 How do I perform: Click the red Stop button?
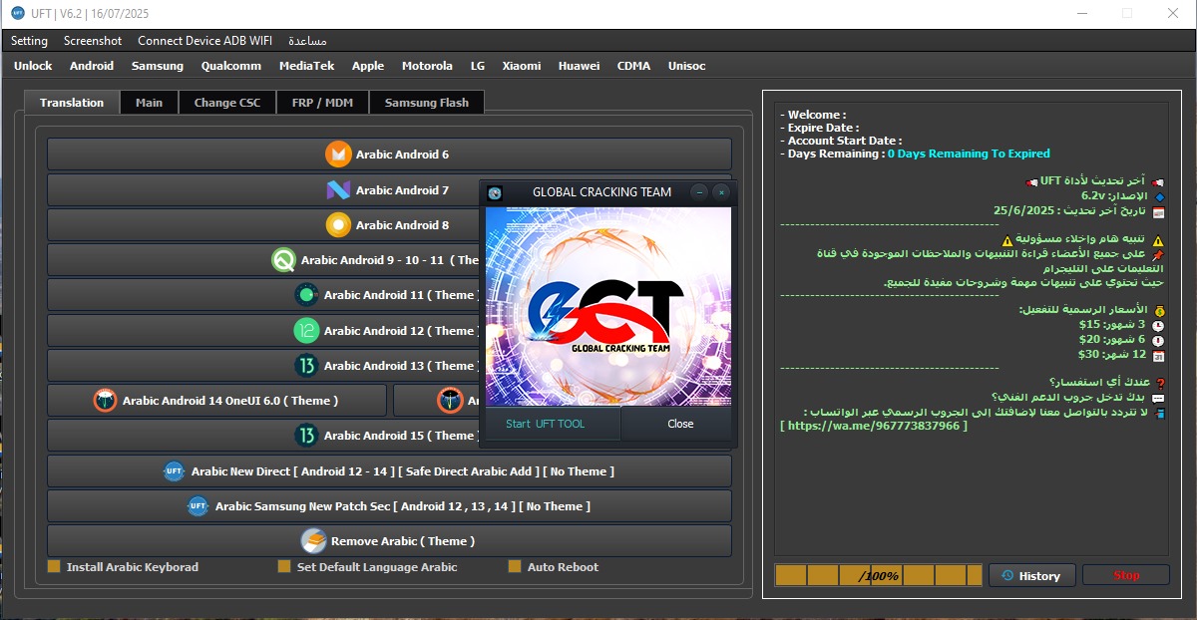[1126, 575]
